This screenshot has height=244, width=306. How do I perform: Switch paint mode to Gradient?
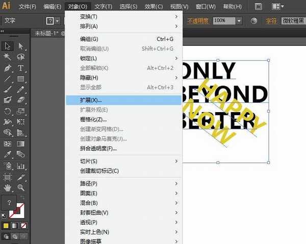click(x=15, y=226)
